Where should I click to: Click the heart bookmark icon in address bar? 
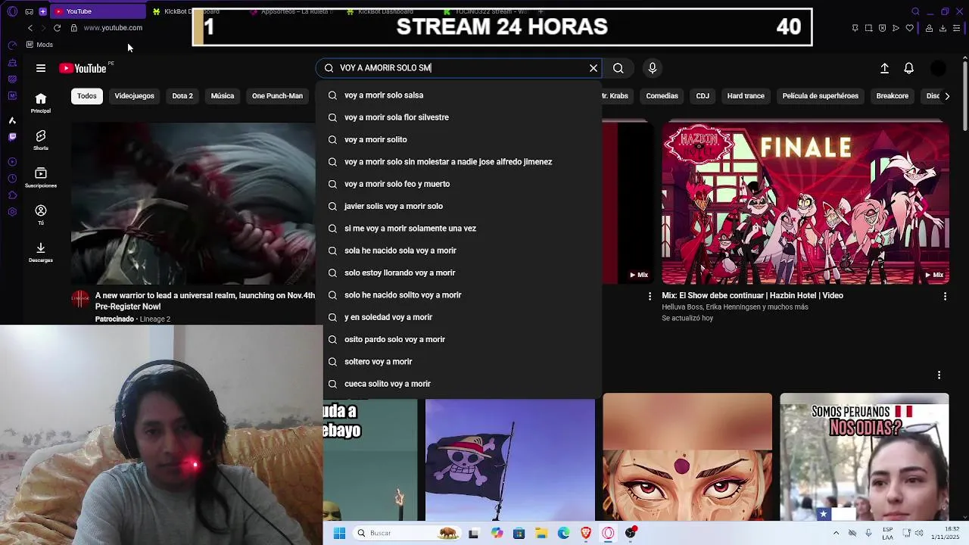pyautogui.click(x=909, y=28)
